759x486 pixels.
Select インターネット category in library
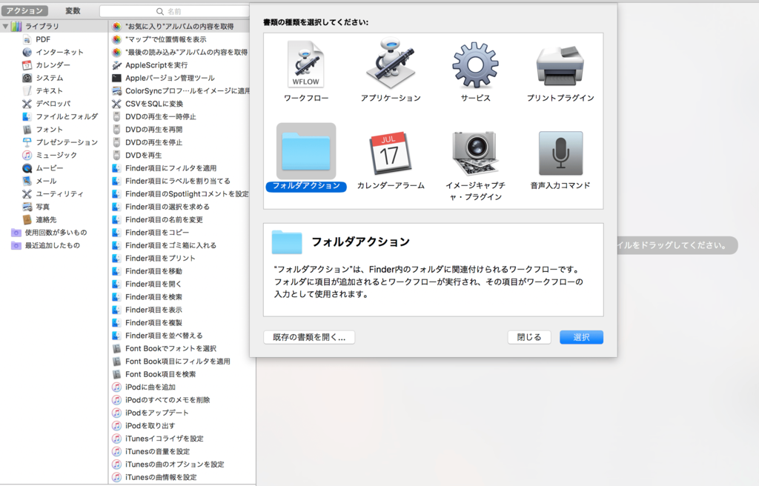(59, 53)
